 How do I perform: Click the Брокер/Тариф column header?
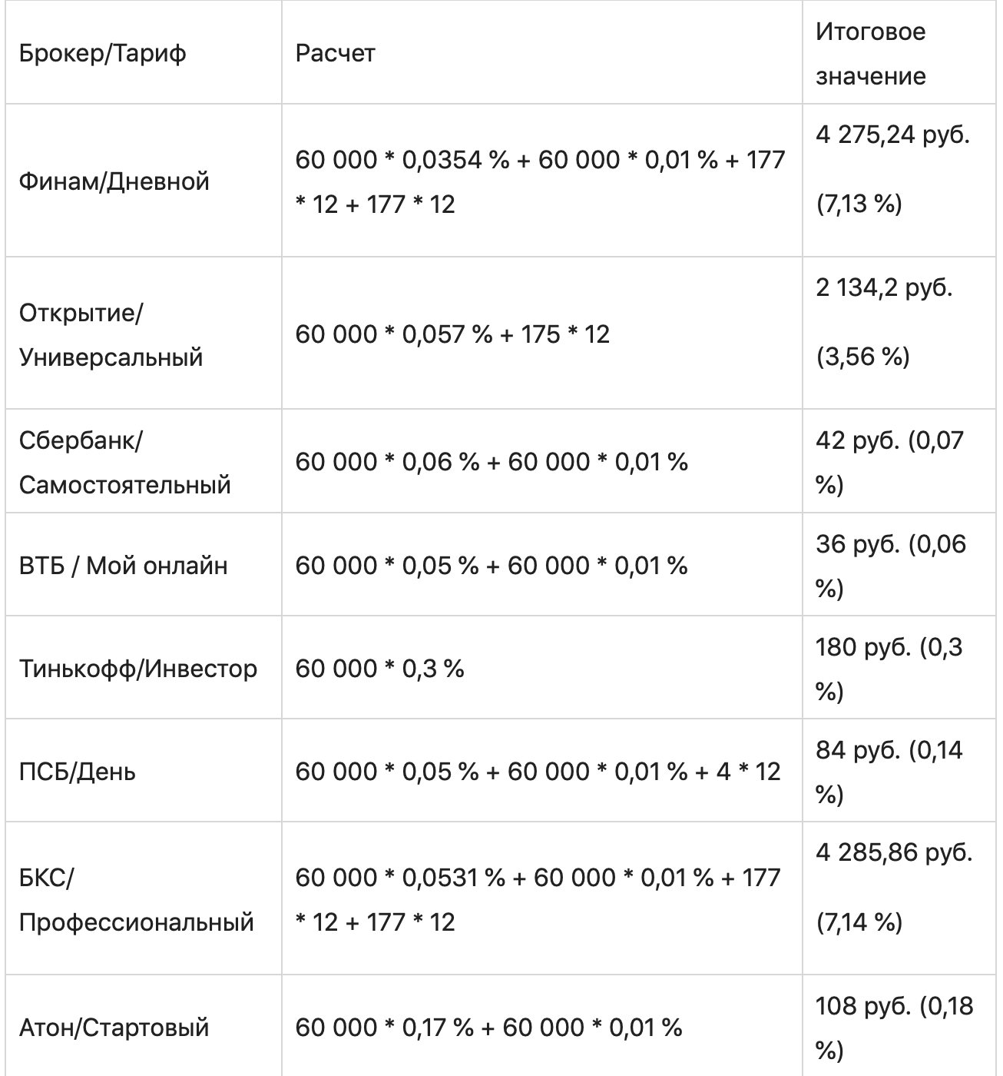(x=103, y=54)
